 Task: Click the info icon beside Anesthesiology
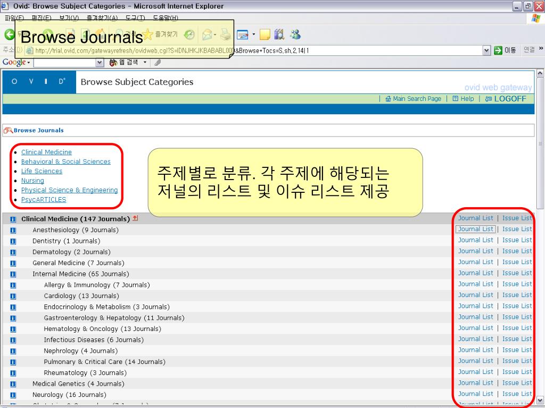pyautogui.click(x=13, y=231)
